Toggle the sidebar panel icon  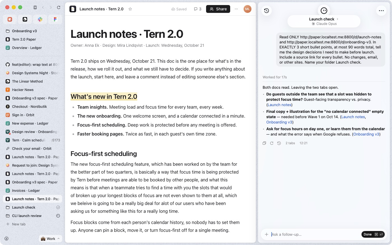pyautogui.click(x=35, y=8)
